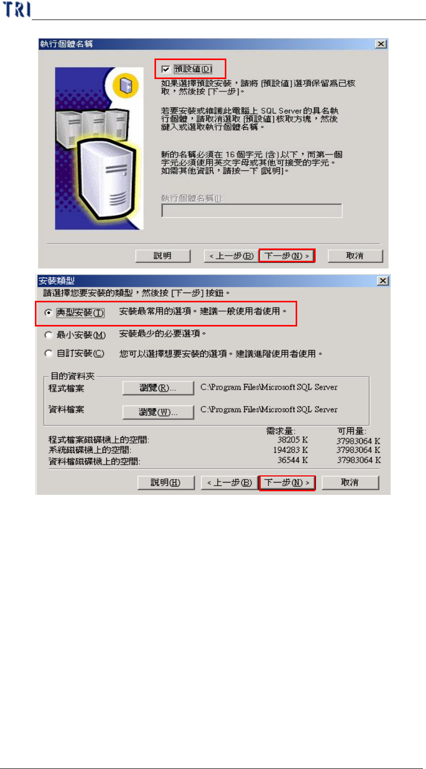Viewport: 426px width, 769px height.
Task: Close the 執行個體名稱 dialog
Action: pos(381,44)
